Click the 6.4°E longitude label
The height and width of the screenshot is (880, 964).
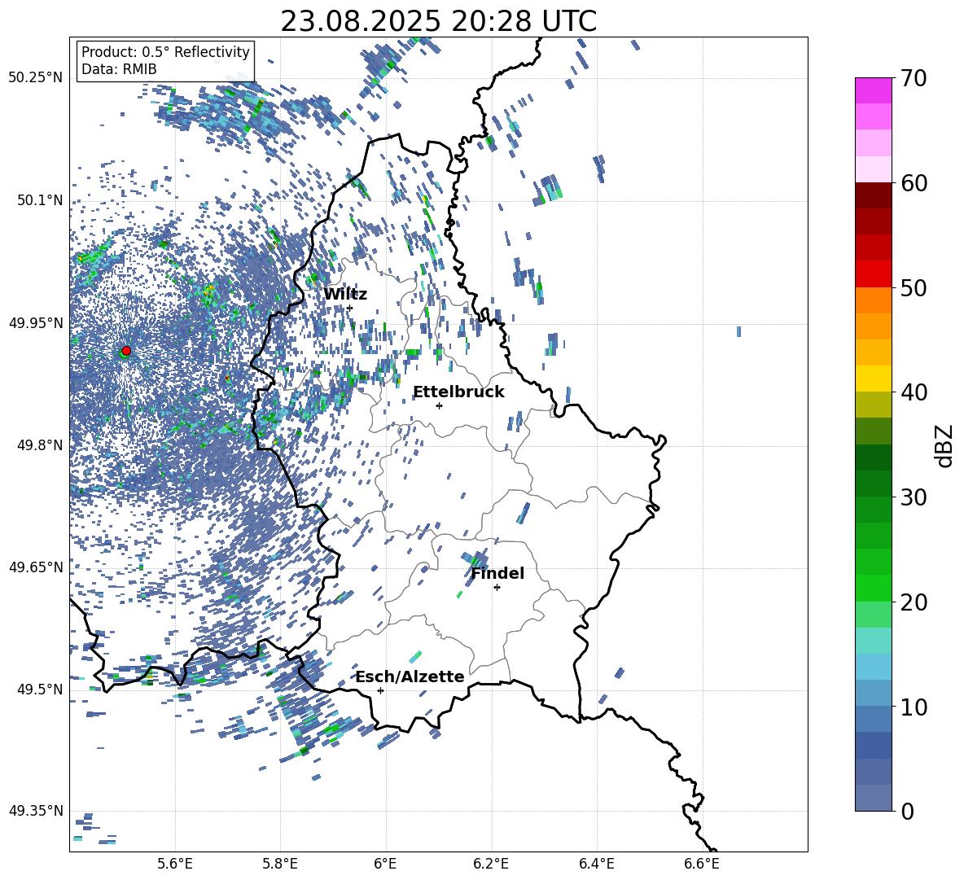(x=596, y=864)
